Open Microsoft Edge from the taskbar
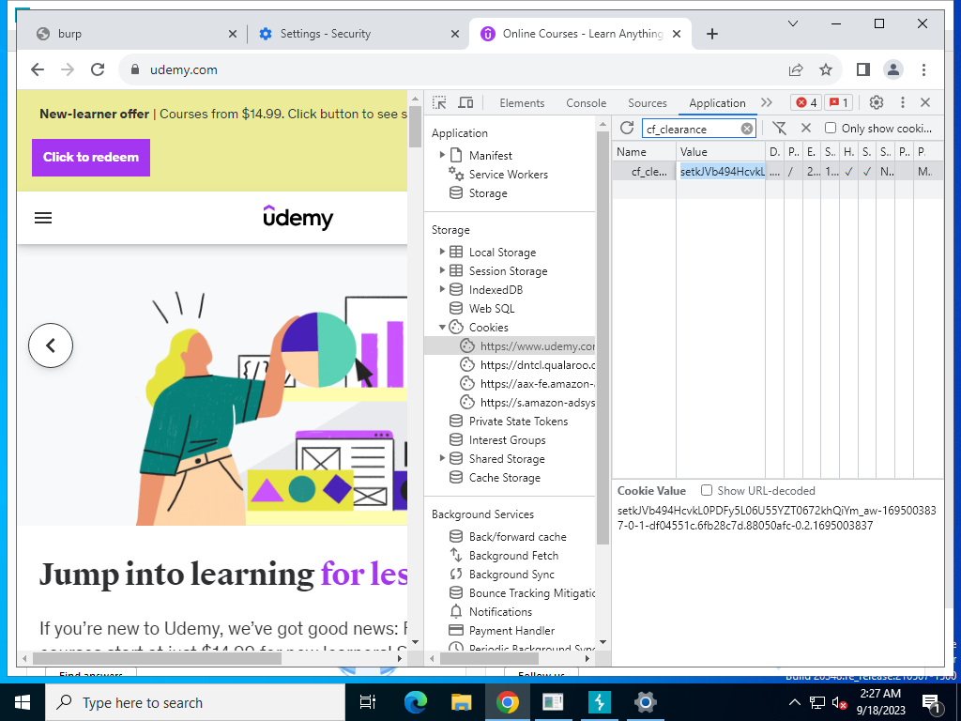Image resolution: width=961 pixels, height=721 pixels. coord(416,702)
